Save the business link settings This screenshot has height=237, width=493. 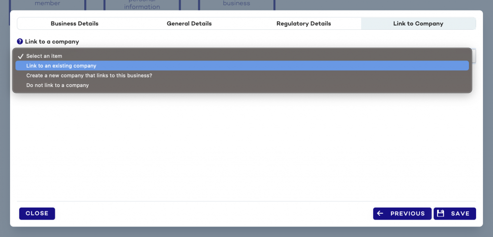(454, 213)
